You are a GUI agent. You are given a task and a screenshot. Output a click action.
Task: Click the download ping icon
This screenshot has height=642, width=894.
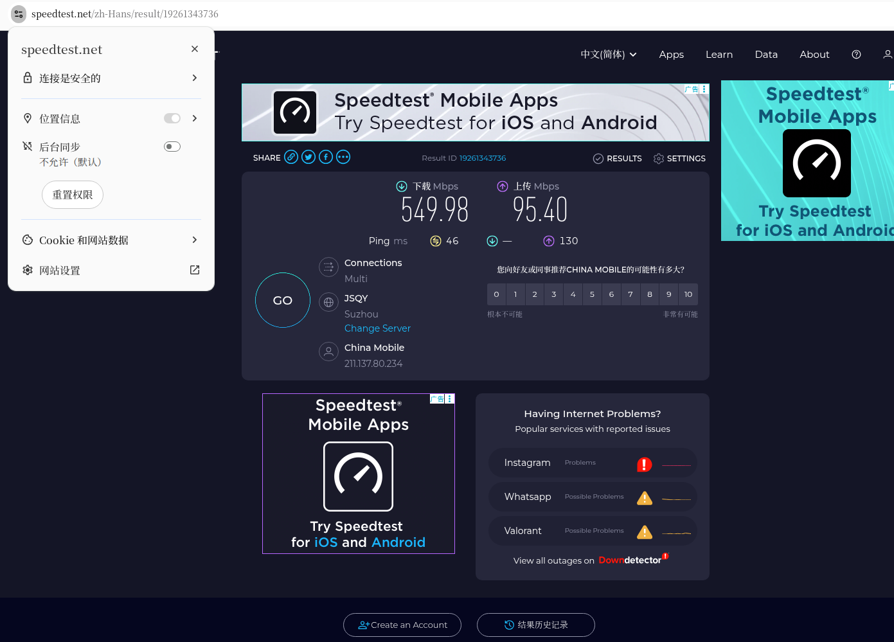point(492,241)
